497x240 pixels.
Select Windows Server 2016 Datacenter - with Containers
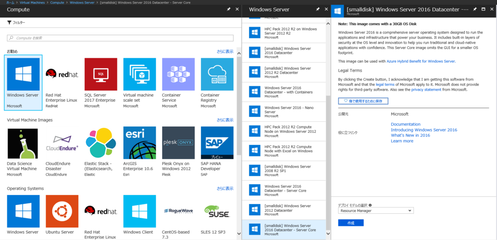(284, 92)
